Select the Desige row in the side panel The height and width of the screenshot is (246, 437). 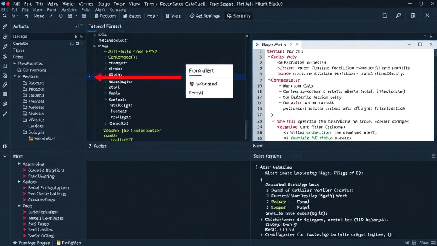click(48, 36)
